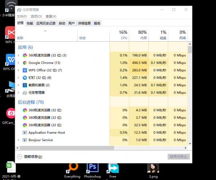The image size is (216, 180).
Task: Sort by the 名称 column header
Action: (x=46, y=36)
